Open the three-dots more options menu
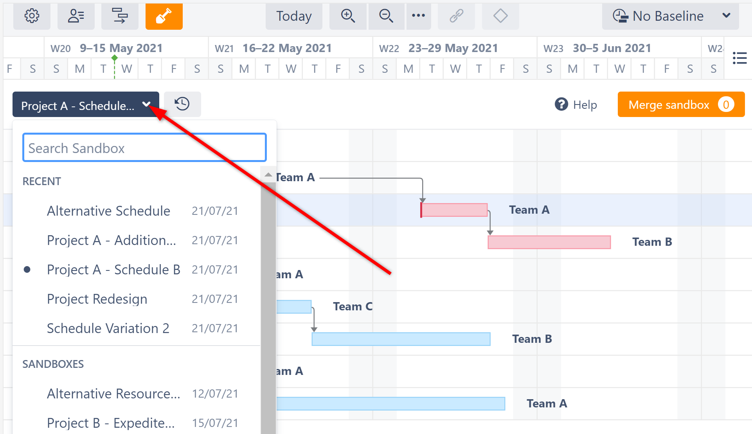This screenshot has height=434, width=752. pyautogui.click(x=418, y=16)
